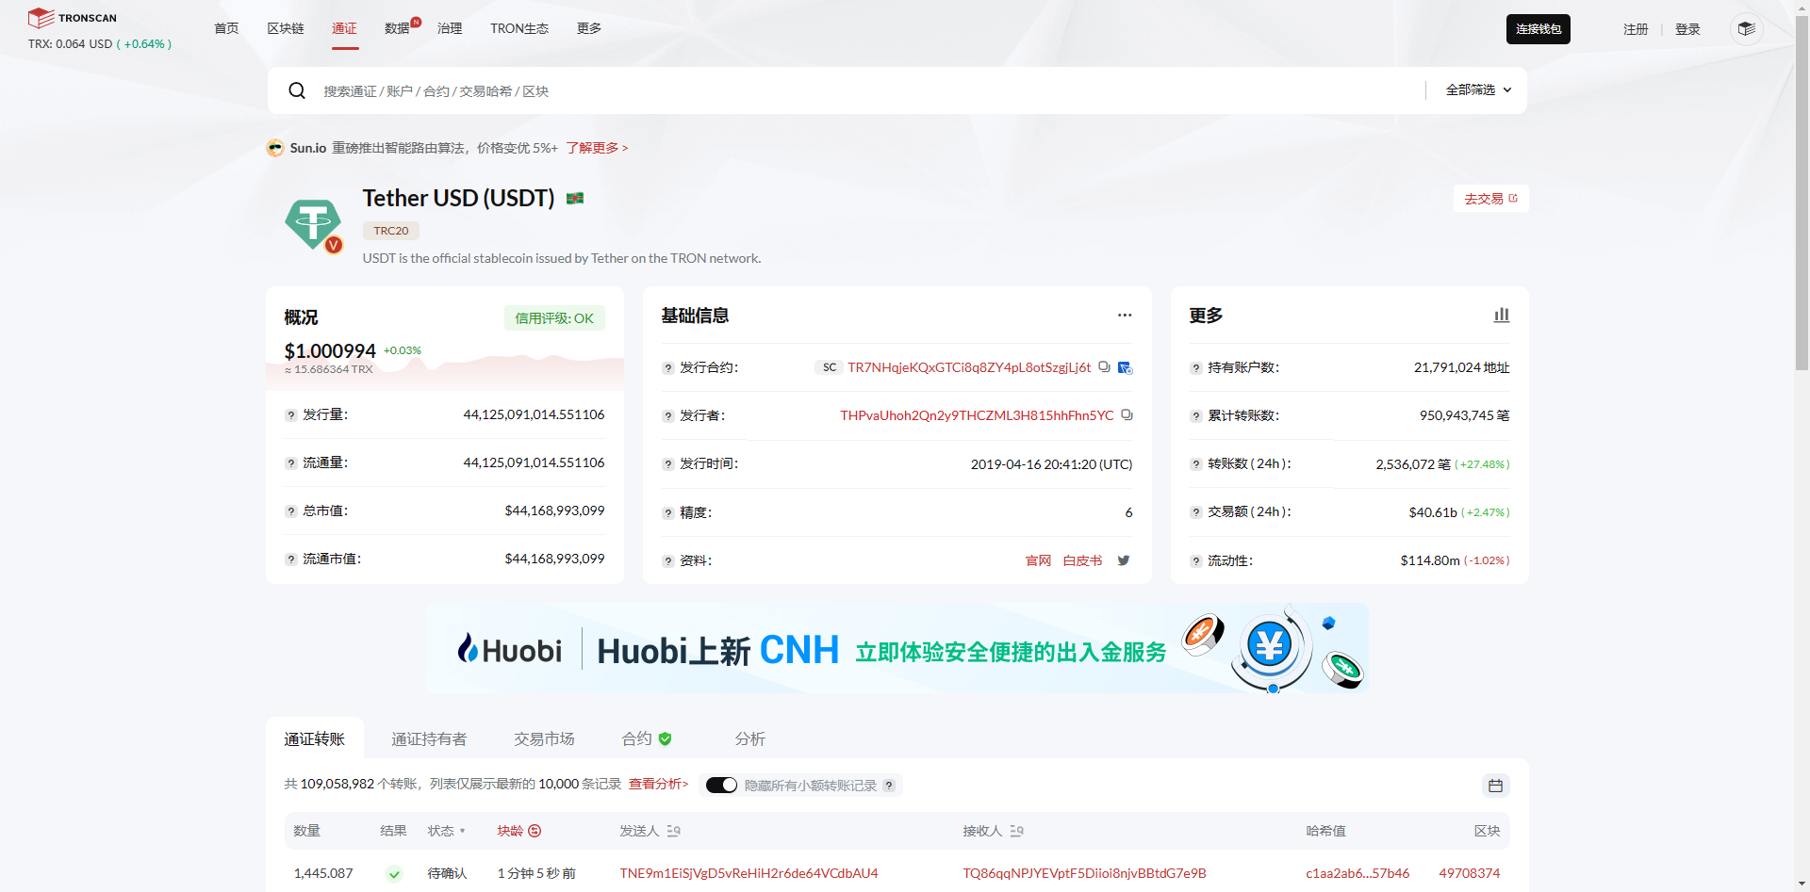The width and height of the screenshot is (1810, 892).
Task: Open the calendar date filter icon
Action: pyautogui.click(x=1495, y=786)
